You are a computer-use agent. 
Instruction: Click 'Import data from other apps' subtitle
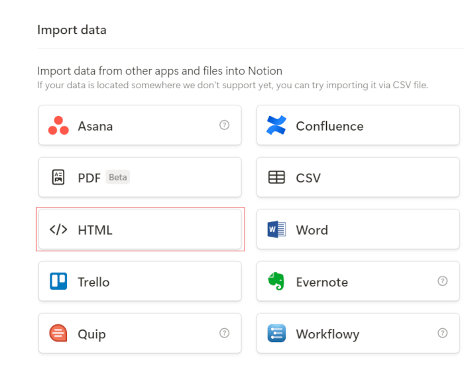tap(160, 71)
